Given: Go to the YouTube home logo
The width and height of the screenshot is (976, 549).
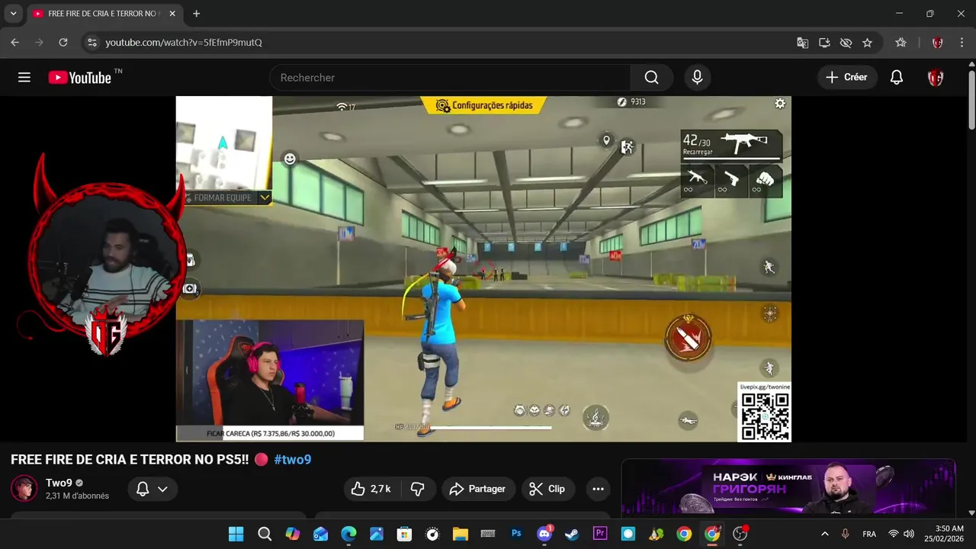Looking at the screenshot, I should pyautogui.click(x=80, y=77).
